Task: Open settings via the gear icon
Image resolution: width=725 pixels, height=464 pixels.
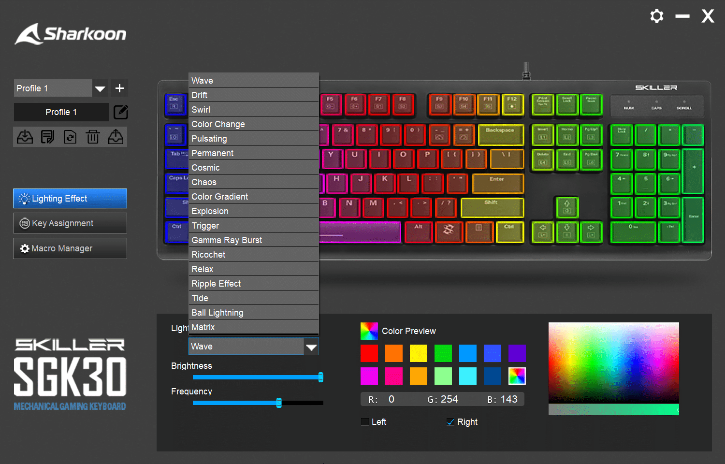Action: 656,16
